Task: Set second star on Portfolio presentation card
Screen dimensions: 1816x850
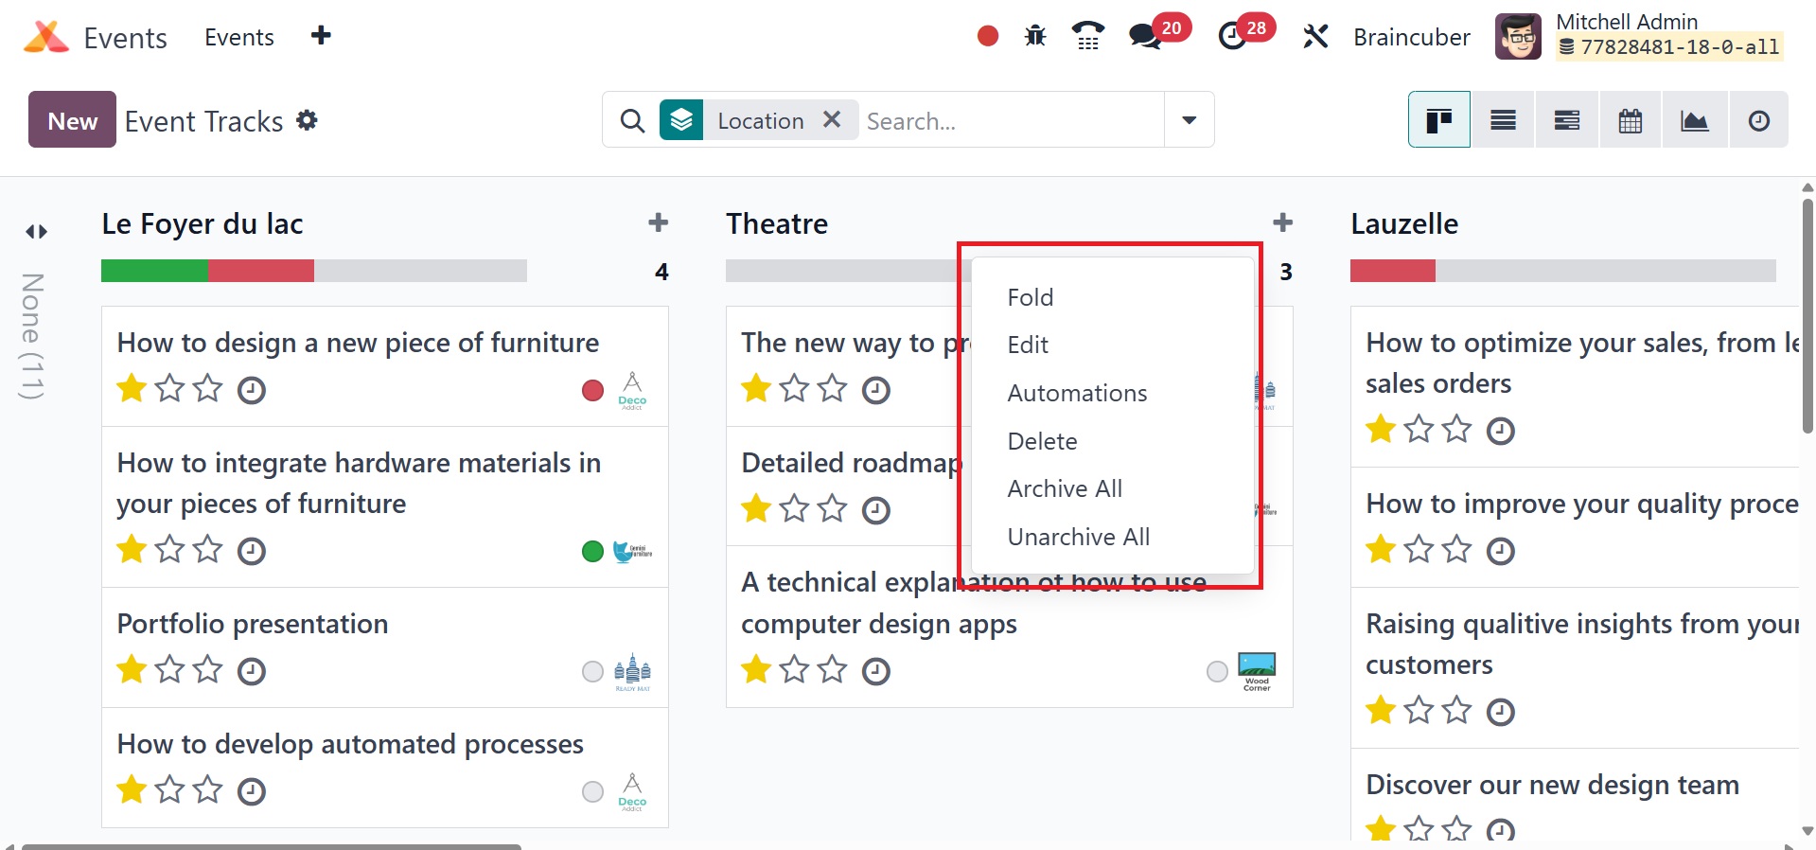Action: tap(169, 670)
